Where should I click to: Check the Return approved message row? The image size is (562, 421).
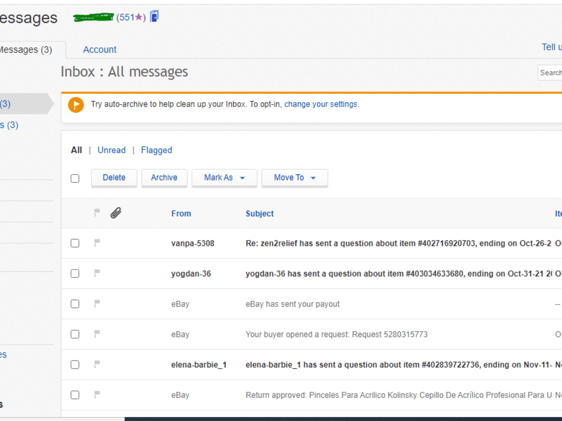coord(75,395)
